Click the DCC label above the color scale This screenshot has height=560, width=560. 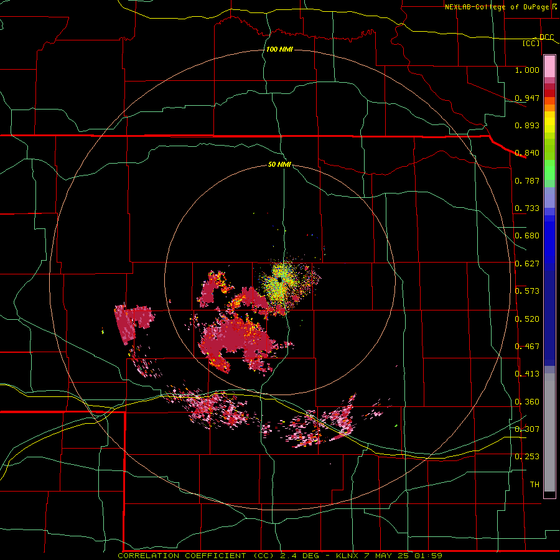pos(546,37)
